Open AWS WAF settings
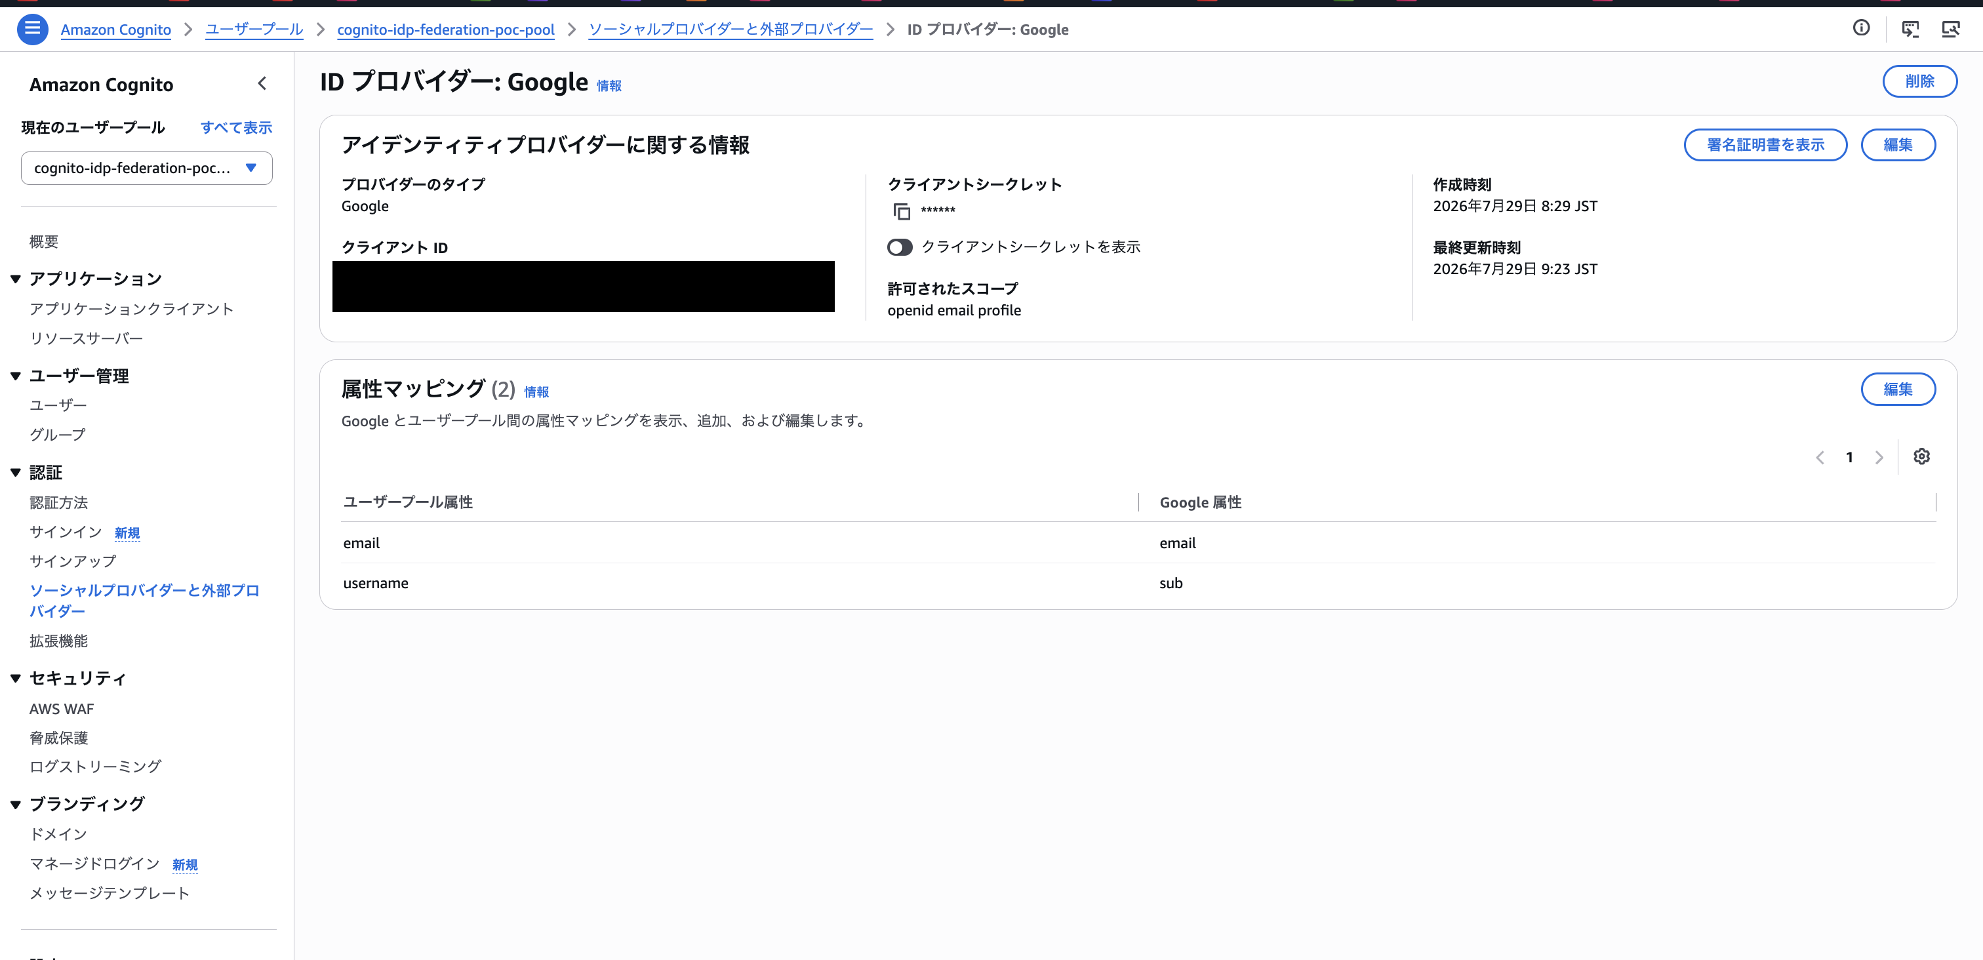The height and width of the screenshot is (960, 1983). (62, 708)
